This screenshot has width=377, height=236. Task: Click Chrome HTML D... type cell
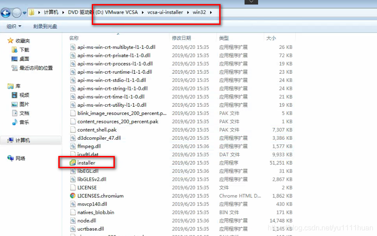240,196
